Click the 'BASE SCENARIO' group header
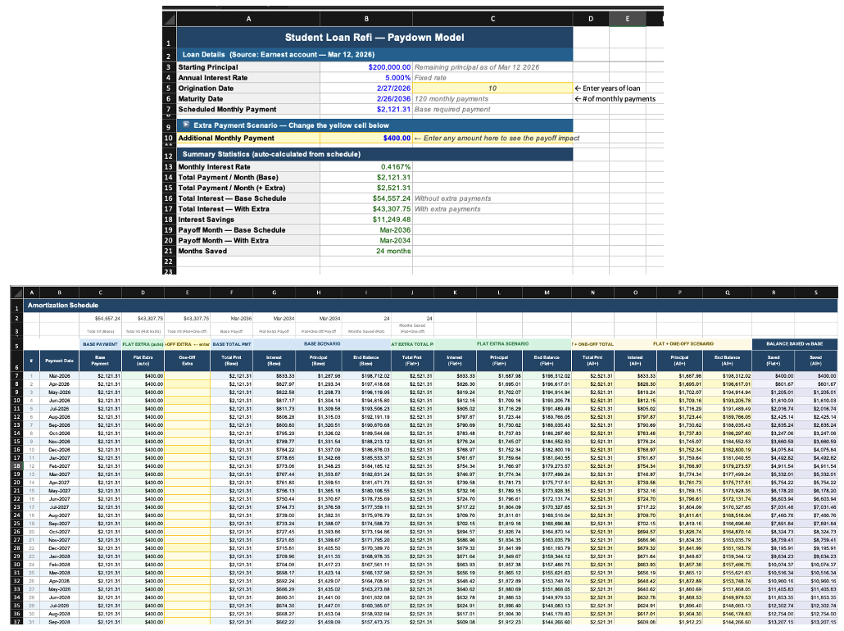 pyautogui.click(x=322, y=343)
